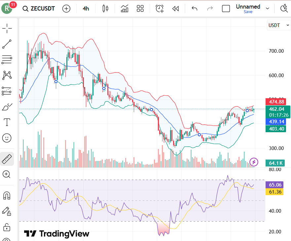The width and height of the screenshot is (291, 241).
Task: Start Bar Replay mode
Action: [x=175, y=9]
